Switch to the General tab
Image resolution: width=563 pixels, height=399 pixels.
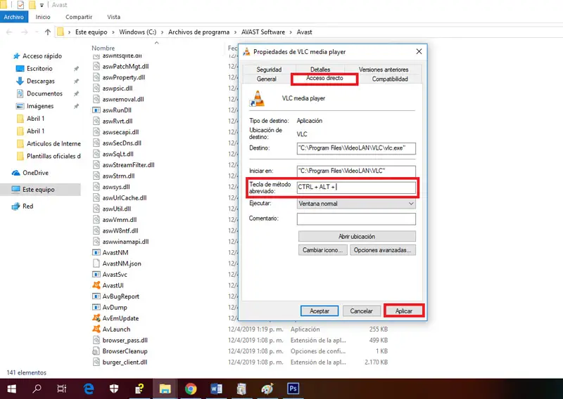coord(267,79)
